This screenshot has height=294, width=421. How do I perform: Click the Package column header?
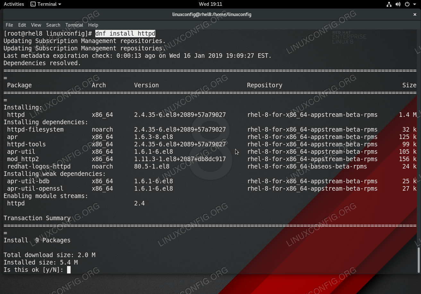[x=19, y=85]
